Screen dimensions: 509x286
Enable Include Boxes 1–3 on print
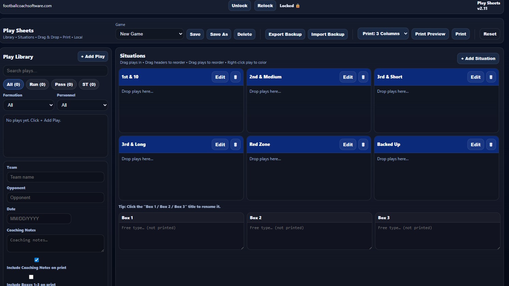pos(31,277)
